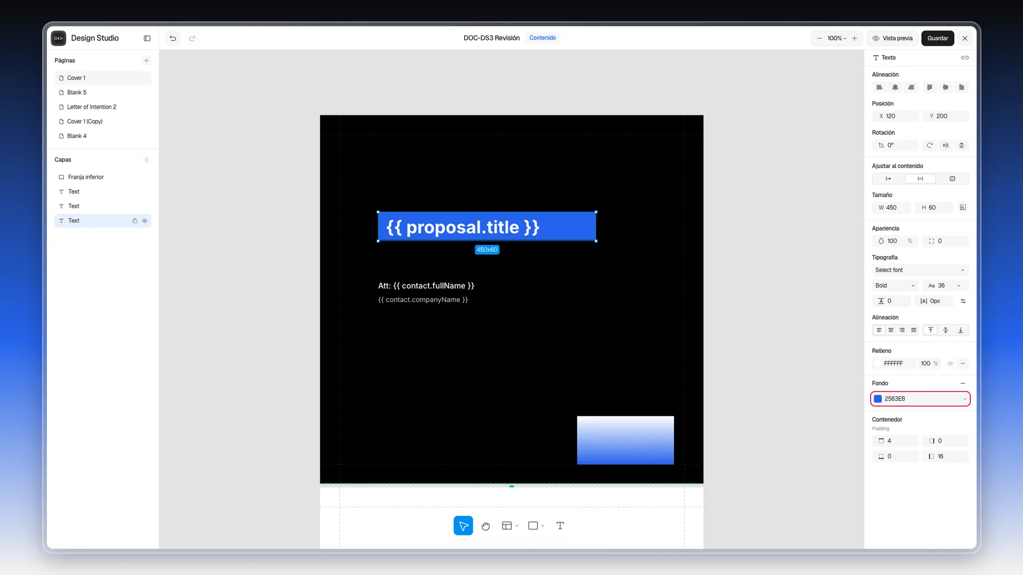Open the Cover 1 page
Screen dimensions: 1023x575
pos(103,78)
